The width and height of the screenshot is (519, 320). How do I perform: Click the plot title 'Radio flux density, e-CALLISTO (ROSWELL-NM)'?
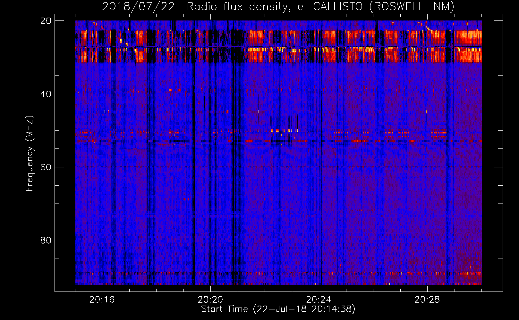click(x=320, y=6)
